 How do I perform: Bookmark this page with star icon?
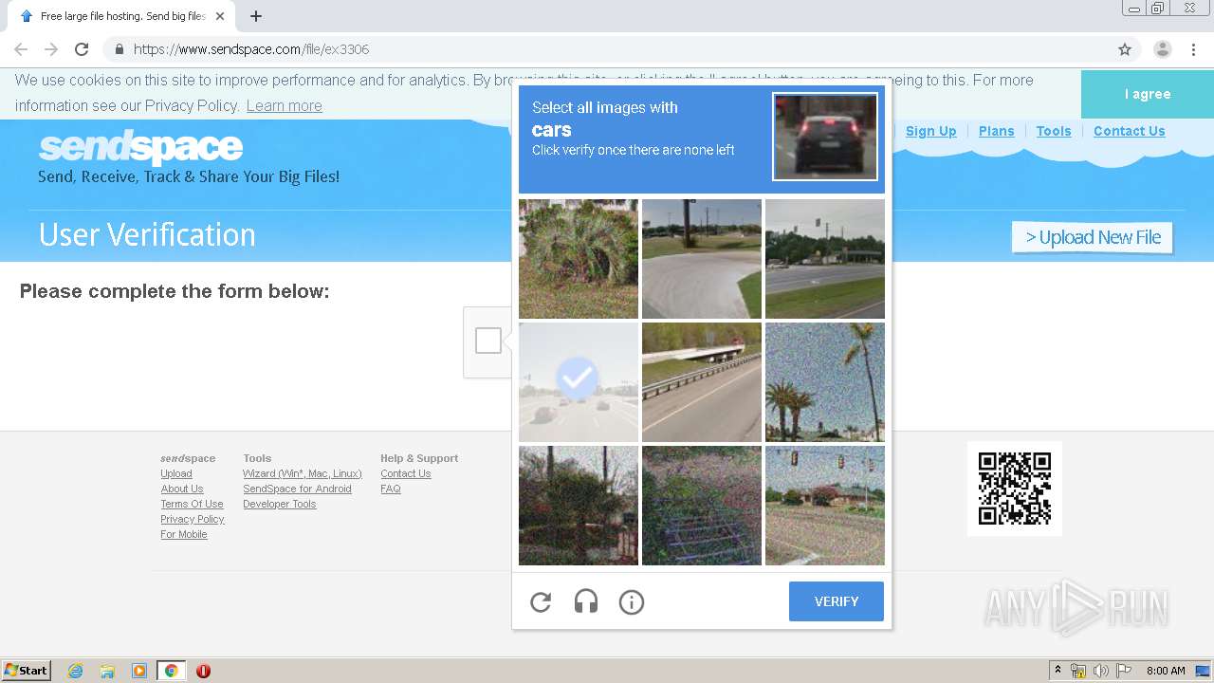[x=1125, y=49]
